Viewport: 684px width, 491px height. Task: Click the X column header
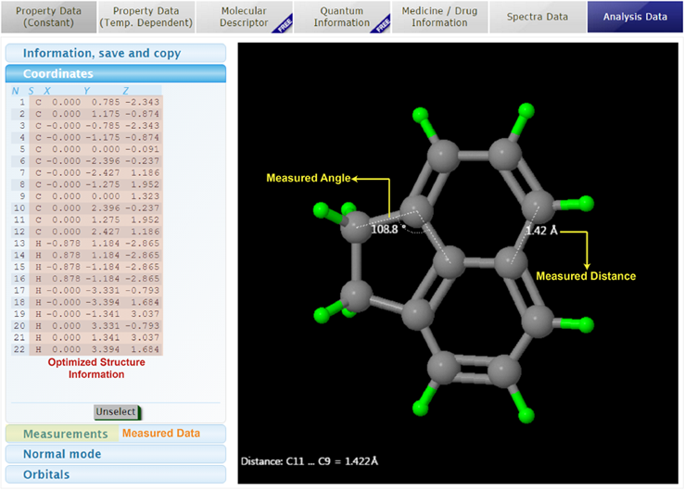pyautogui.click(x=47, y=91)
